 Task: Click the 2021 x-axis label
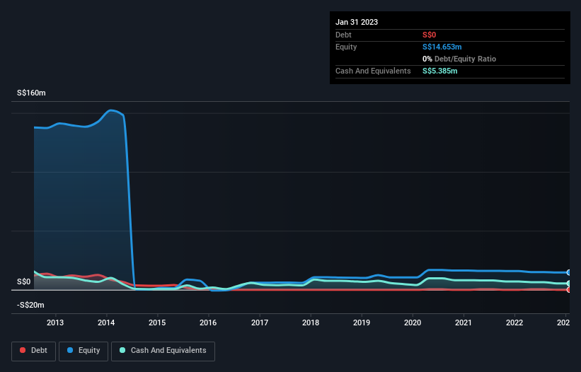tap(464, 322)
